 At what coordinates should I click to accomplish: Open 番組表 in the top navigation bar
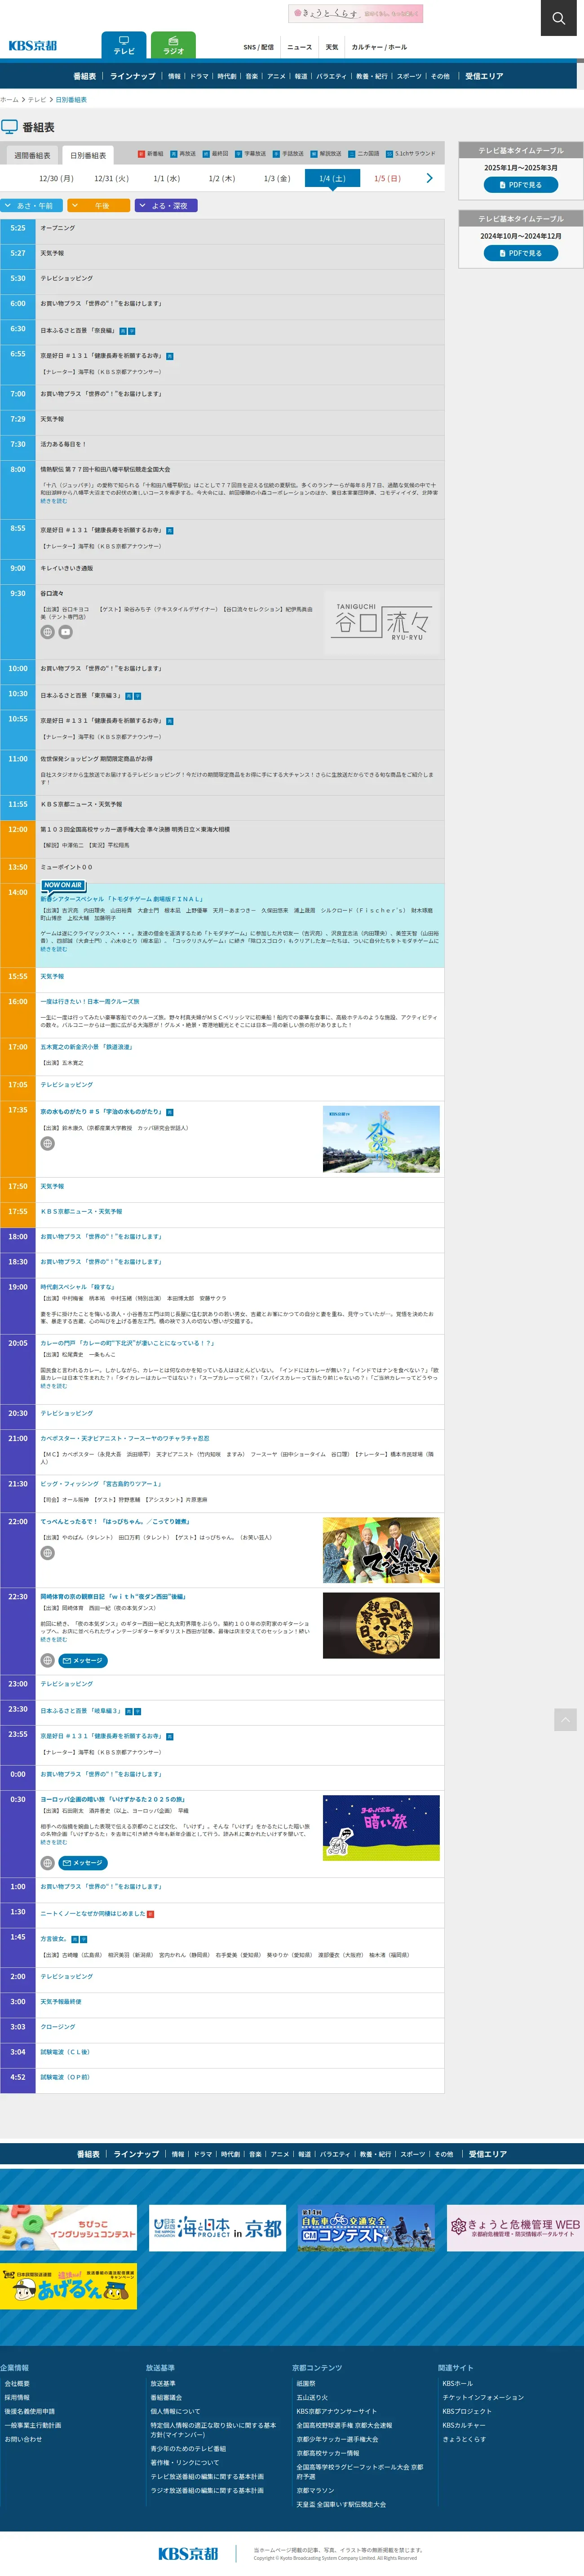(x=85, y=76)
